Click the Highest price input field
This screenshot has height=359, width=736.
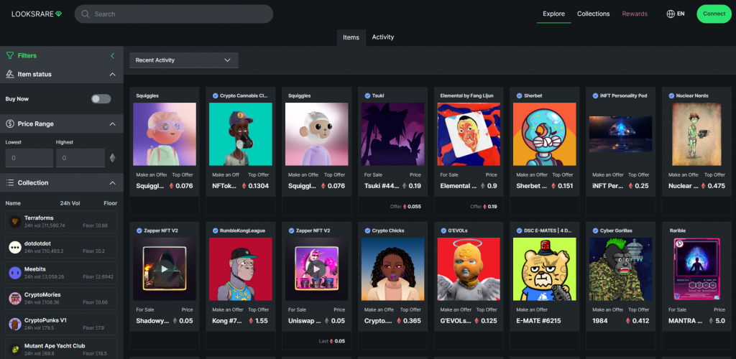click(80, 158)
